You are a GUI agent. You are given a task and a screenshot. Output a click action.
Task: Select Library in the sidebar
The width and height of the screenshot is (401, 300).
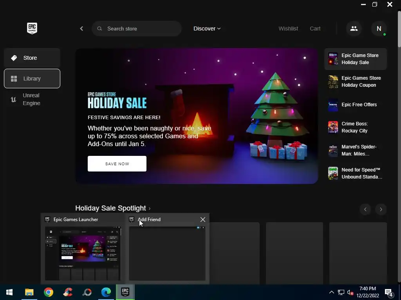point(32,79)
